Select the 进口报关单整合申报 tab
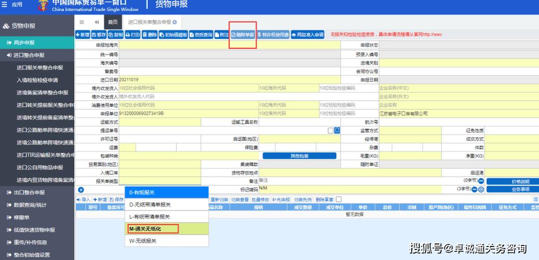This screenshot has height=260, width=539. point(150,22)
